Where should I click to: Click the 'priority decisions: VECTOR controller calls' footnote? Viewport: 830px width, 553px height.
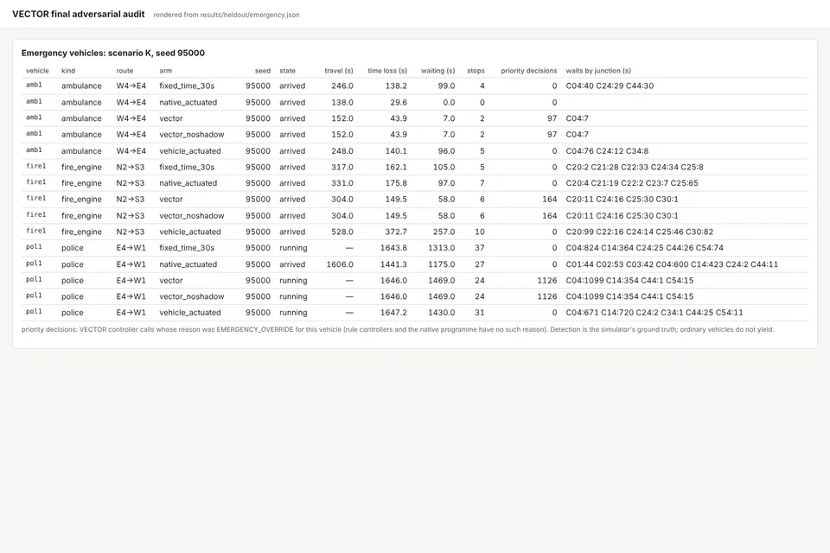coord(398,330)
